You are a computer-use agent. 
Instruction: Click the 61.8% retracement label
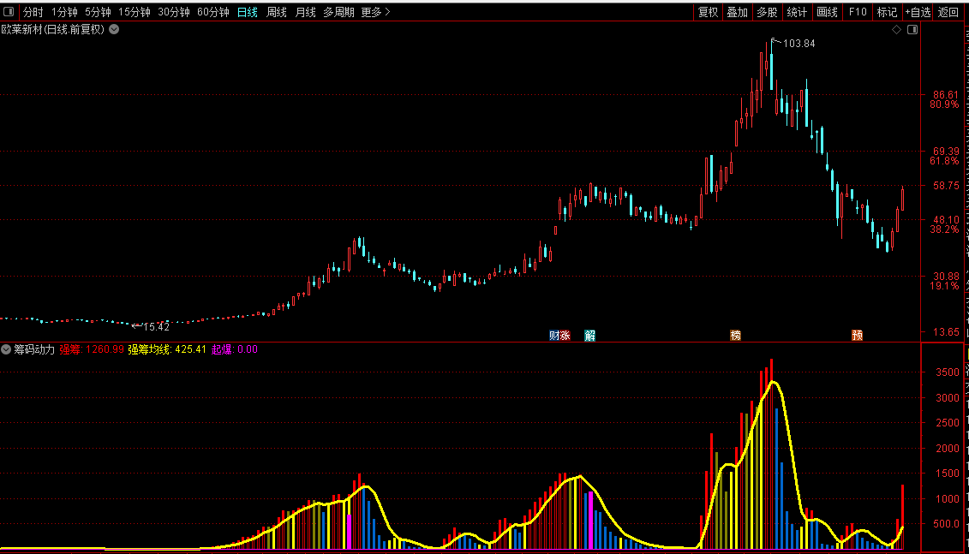[944, 161]
